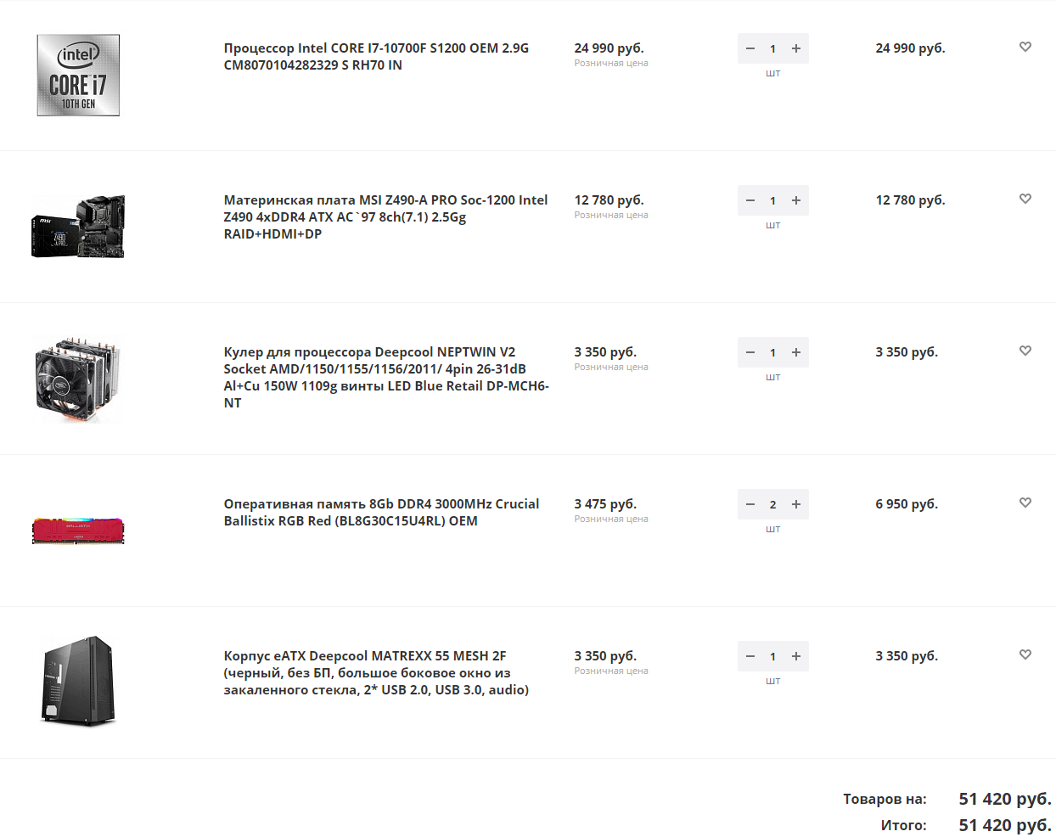The height and width of the screenshot is (837, 1056).
Task: Click the Intel Core i7 10th Gen thumbnail
Action: point(78,76)
